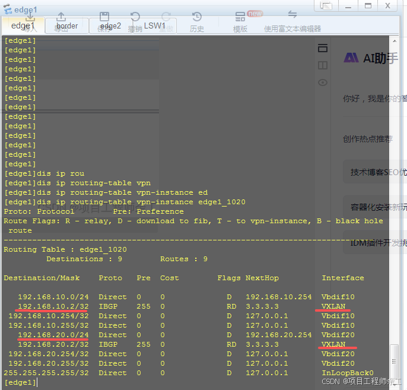
Task: Click the 'vpn-instance edge1_1020' command line
Action: coord(125,202)
